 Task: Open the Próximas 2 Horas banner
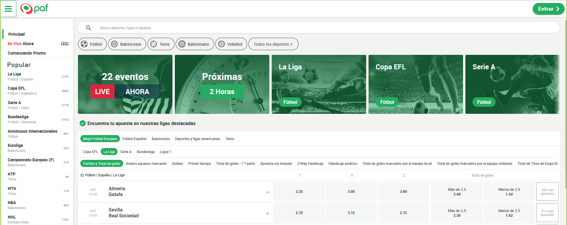[x=222, y=84]
